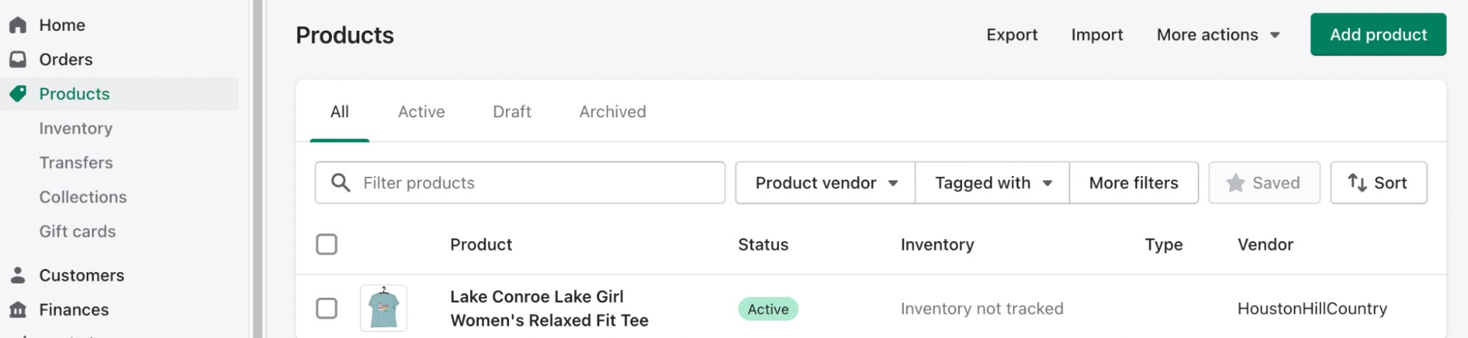Screen dimensions: 1468x338
Task: Click the Export button
Action: [x=1011, y=34]
